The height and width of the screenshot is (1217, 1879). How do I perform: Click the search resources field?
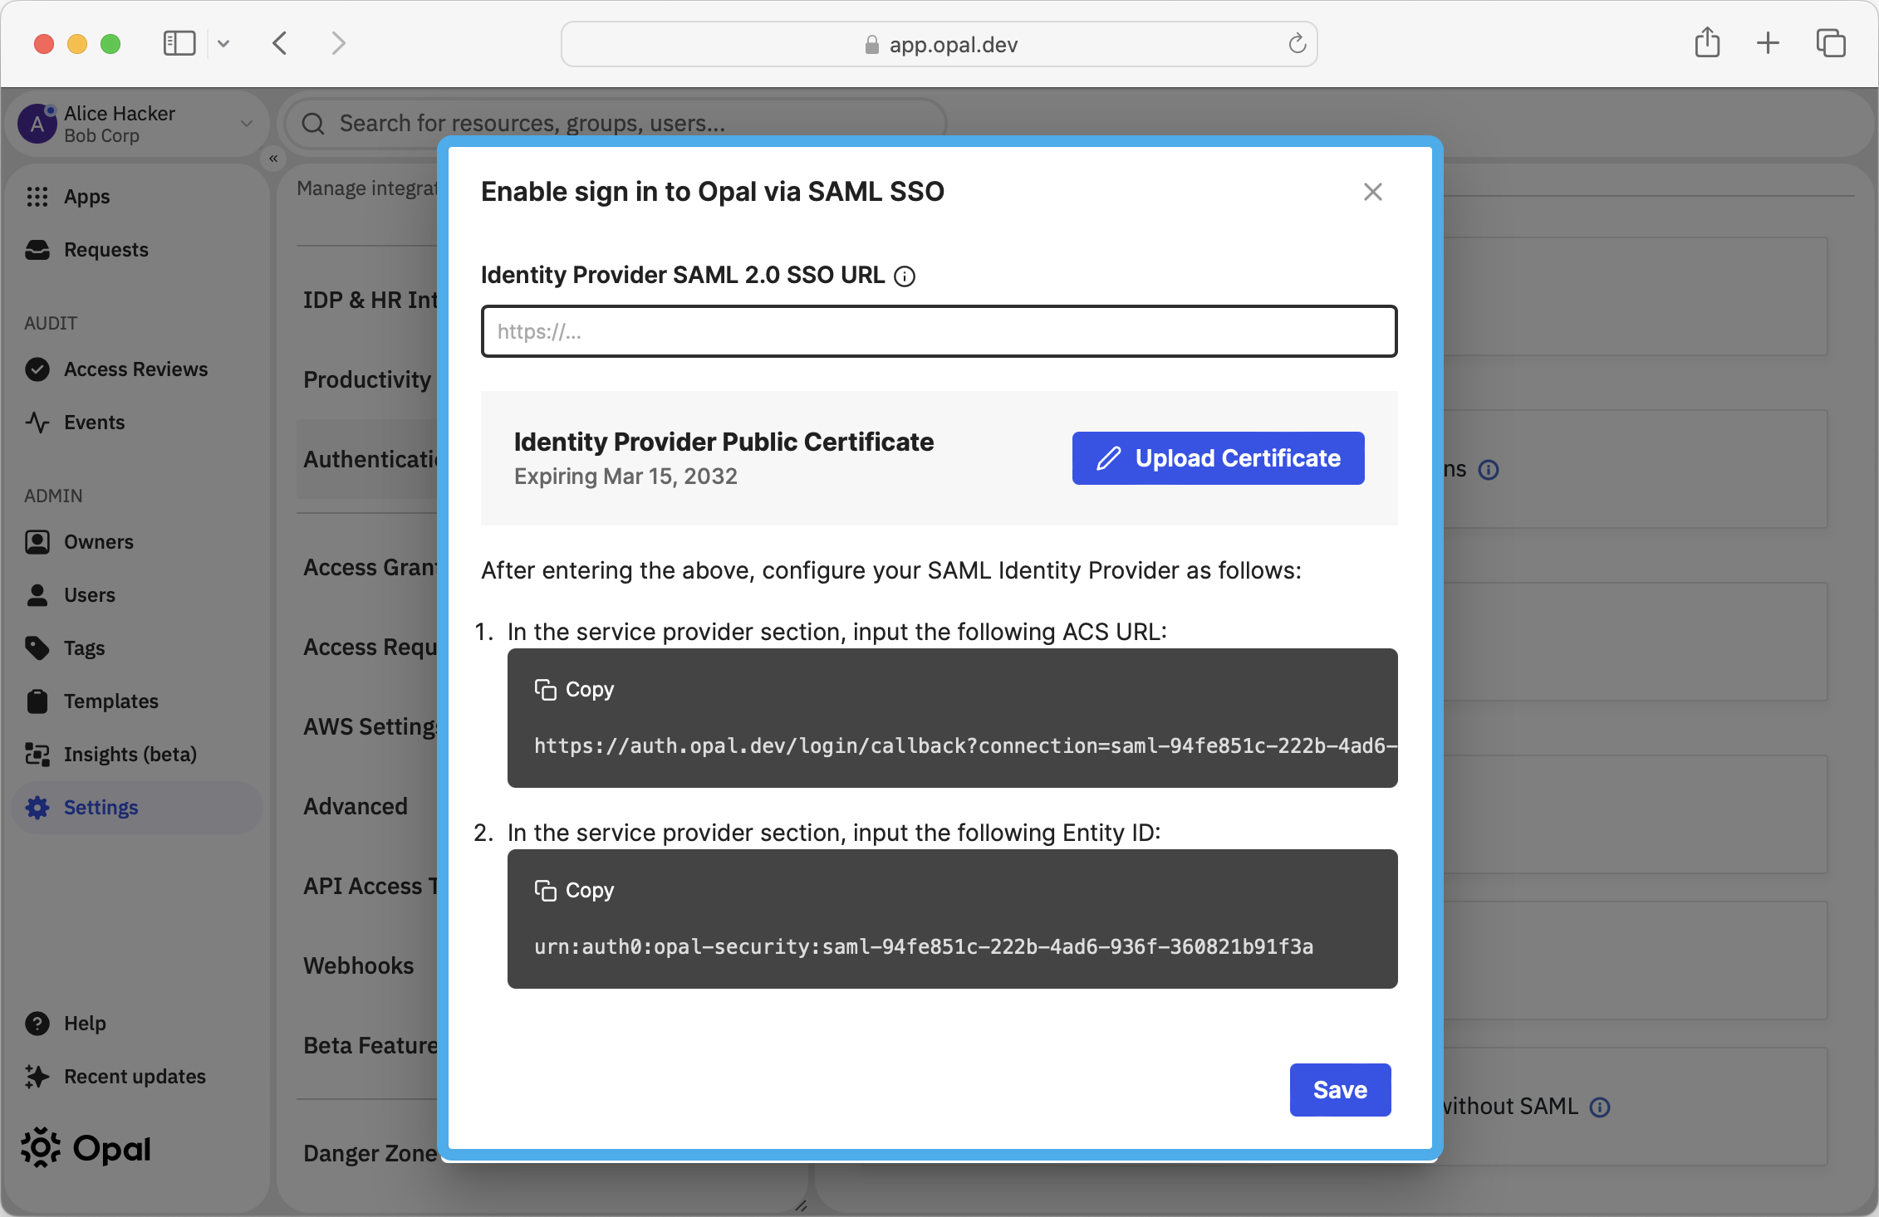616,124
